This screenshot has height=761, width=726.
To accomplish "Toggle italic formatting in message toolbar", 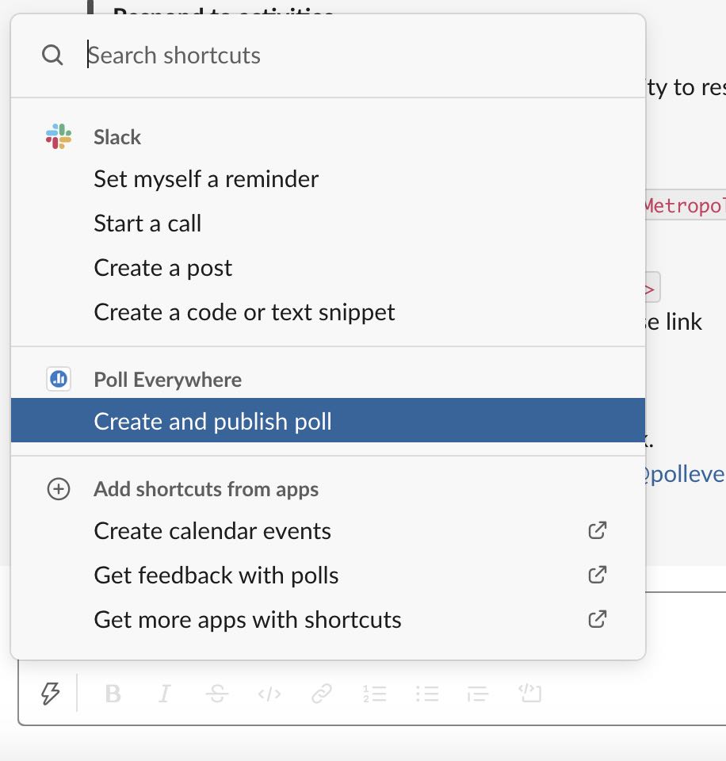I will coord(164,694).
